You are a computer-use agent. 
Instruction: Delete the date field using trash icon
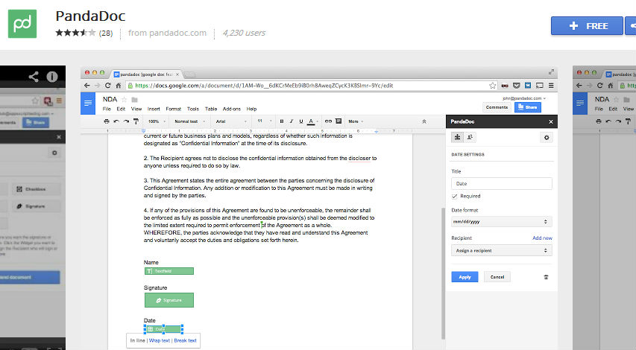click(546, 277)
